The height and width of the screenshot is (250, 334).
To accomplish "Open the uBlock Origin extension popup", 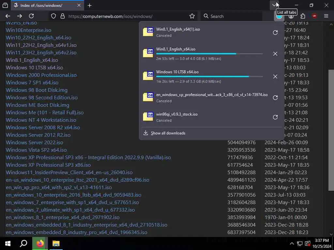I will pos(314,16).
